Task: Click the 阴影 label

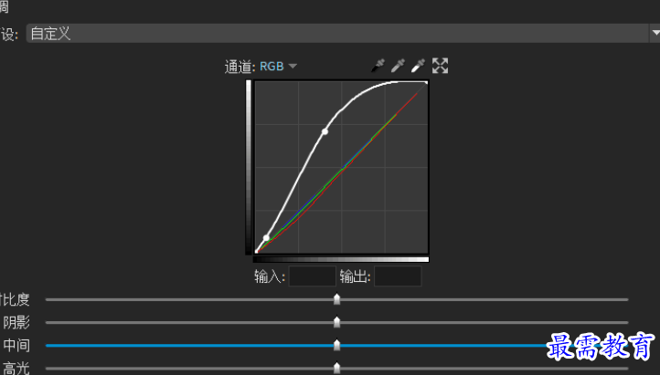Action: pos(16,322)
